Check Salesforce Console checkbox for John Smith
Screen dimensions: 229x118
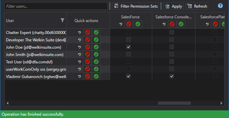point(172,54)
